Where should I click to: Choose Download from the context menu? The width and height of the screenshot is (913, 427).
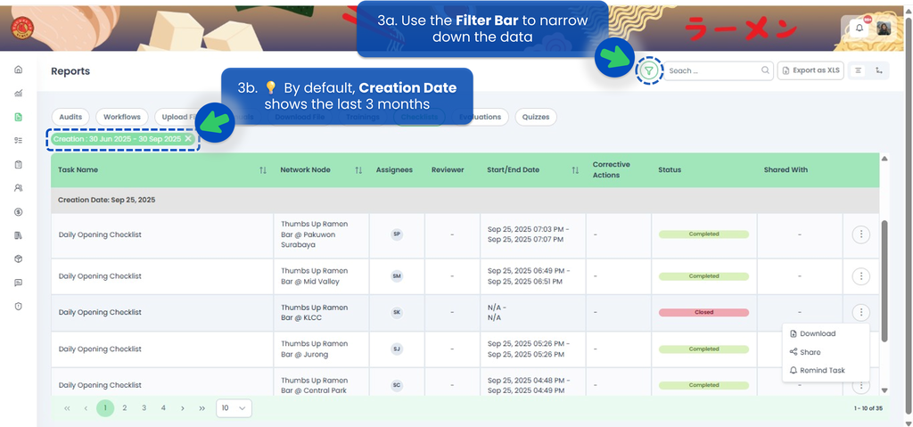coord(818,333)
